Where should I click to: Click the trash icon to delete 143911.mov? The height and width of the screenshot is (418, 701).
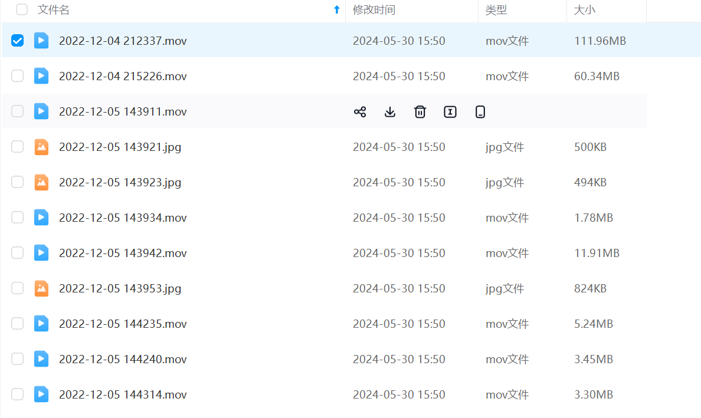click(x=420, y=112)
